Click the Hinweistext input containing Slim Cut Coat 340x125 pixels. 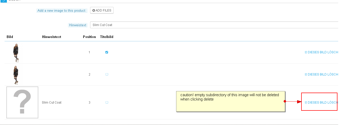pos(214,25)
